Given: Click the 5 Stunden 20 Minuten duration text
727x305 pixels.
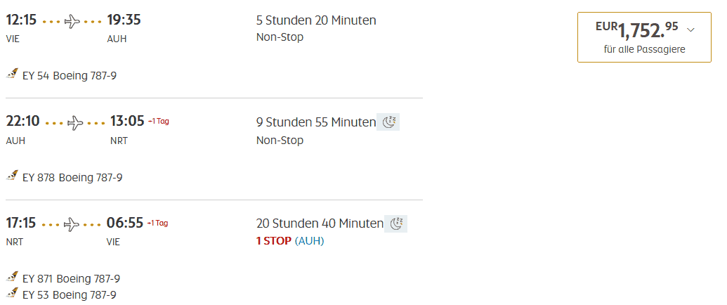Looking at the screenshot, I should point(316,20).
